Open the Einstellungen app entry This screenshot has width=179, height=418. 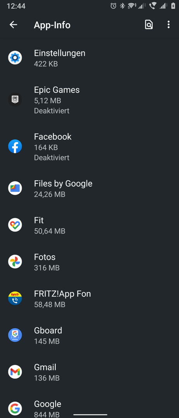(90, 58)
